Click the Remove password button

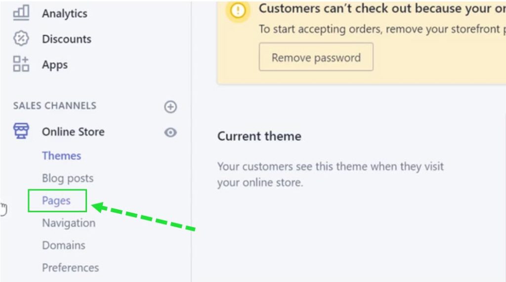click(x=316, y=57)
